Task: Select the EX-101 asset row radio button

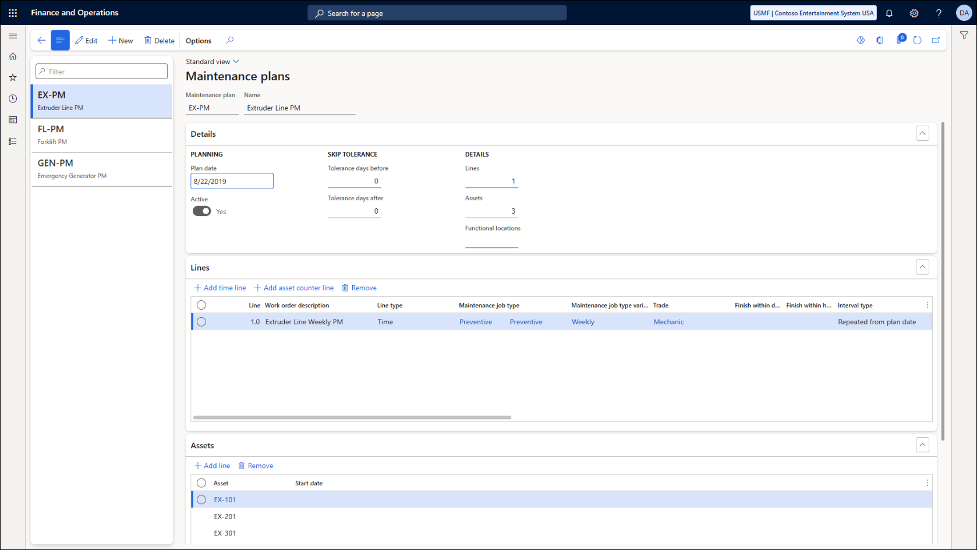Action: click(x=201, y=499)
